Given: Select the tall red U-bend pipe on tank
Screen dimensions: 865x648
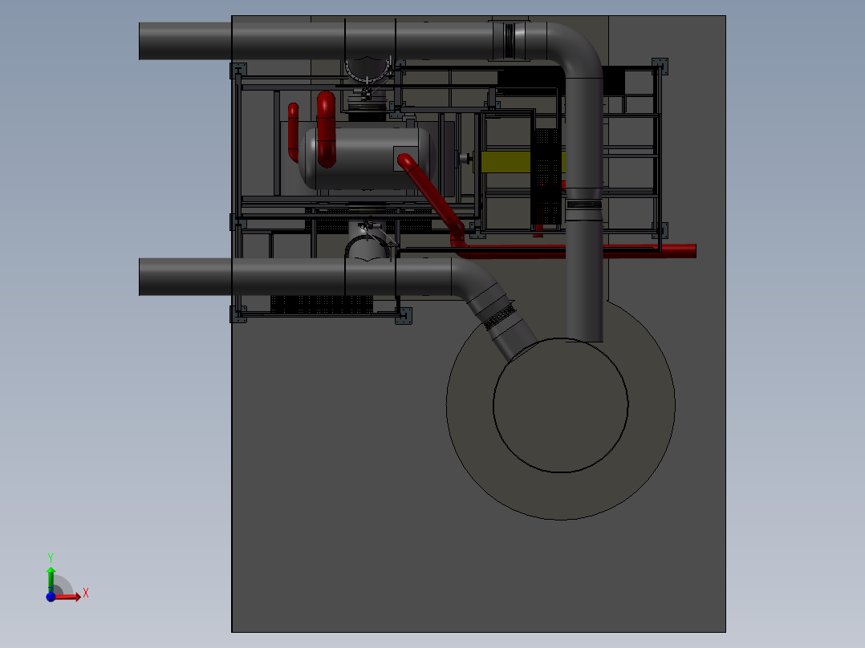Looking at the screenshot, I should pos(326,129).
